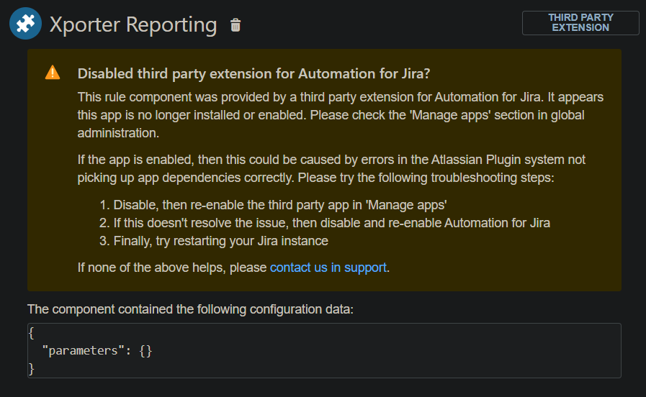The height and width of the screenshot is (397, 646).
Task: Open the "contact us in support" link
Action: [328, 268]
